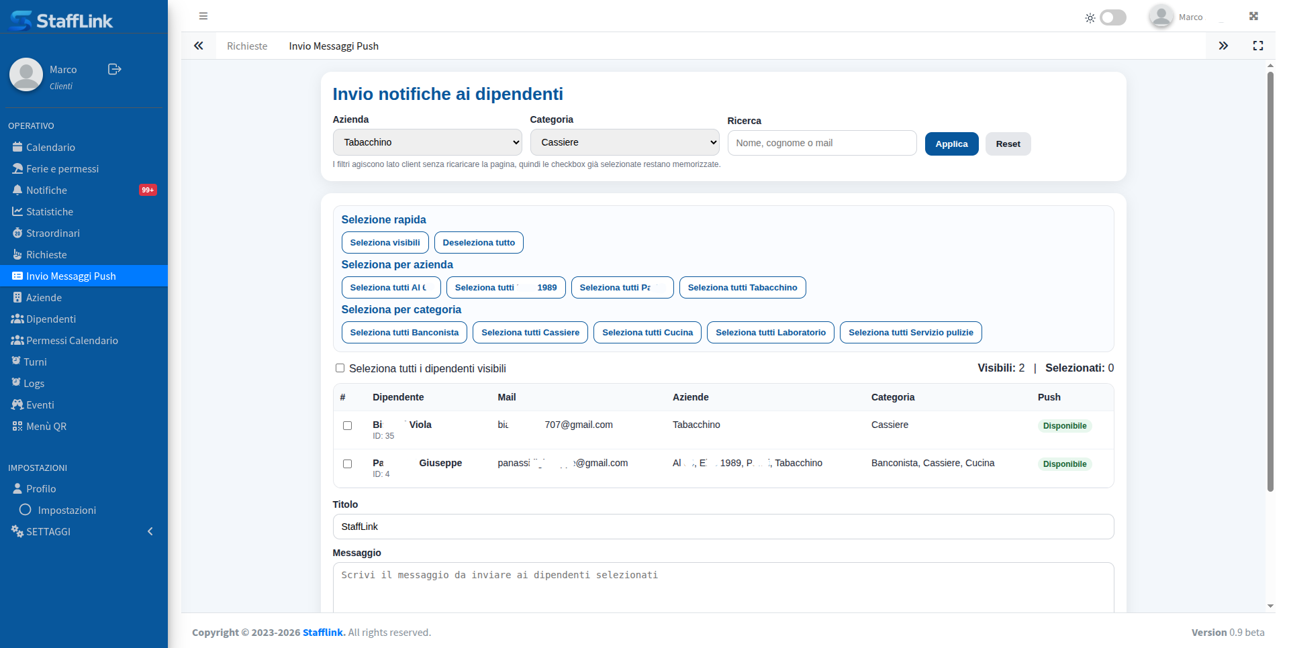Click the expand icon at top-right corner

[x=1253, y=16]
